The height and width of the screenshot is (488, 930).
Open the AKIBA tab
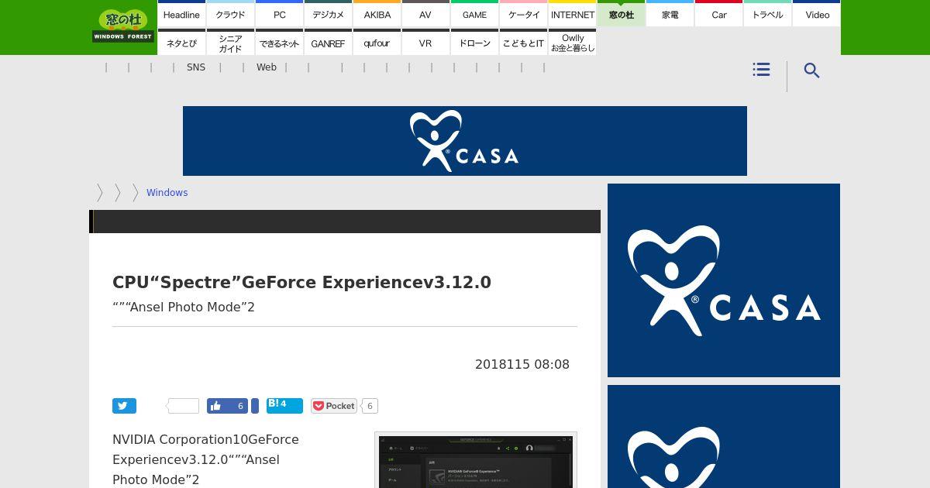point(377,14)
